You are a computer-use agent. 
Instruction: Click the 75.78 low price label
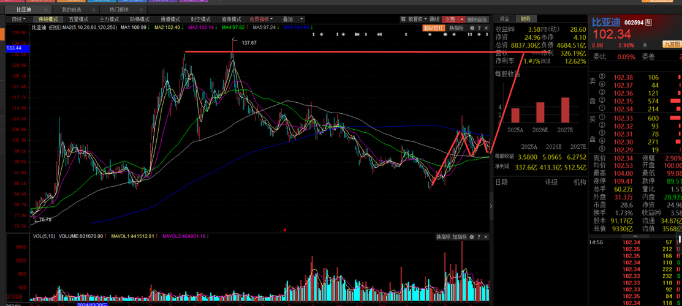tap(45, 220)
